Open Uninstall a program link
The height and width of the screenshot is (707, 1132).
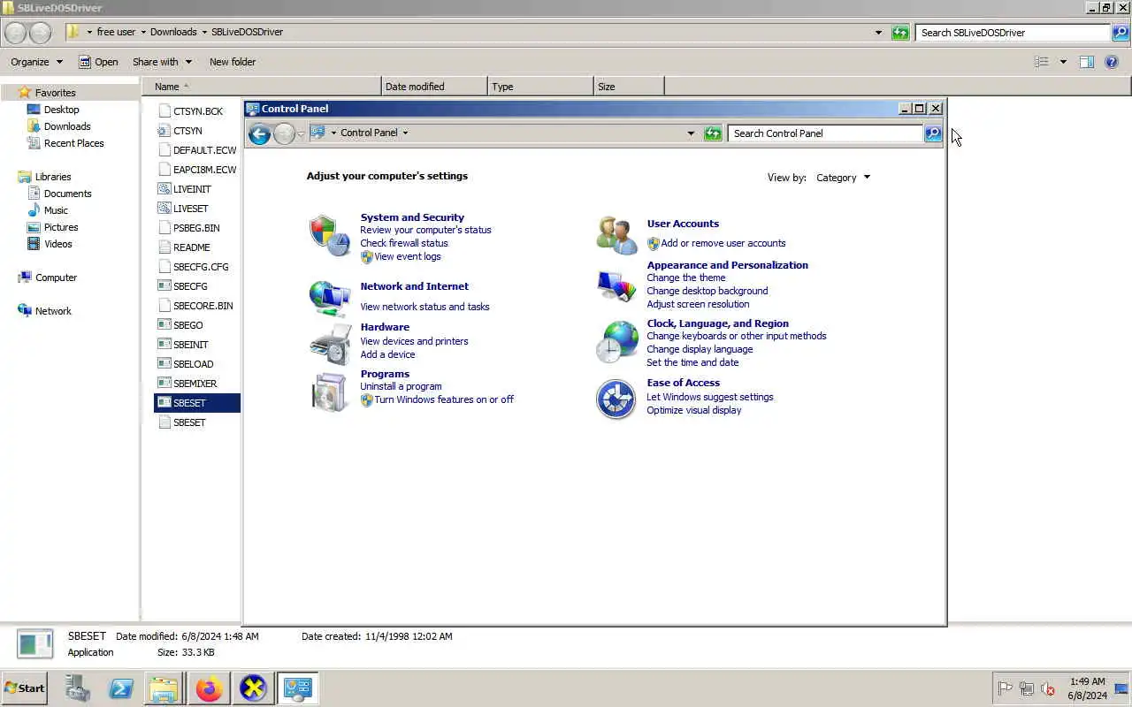401,386
